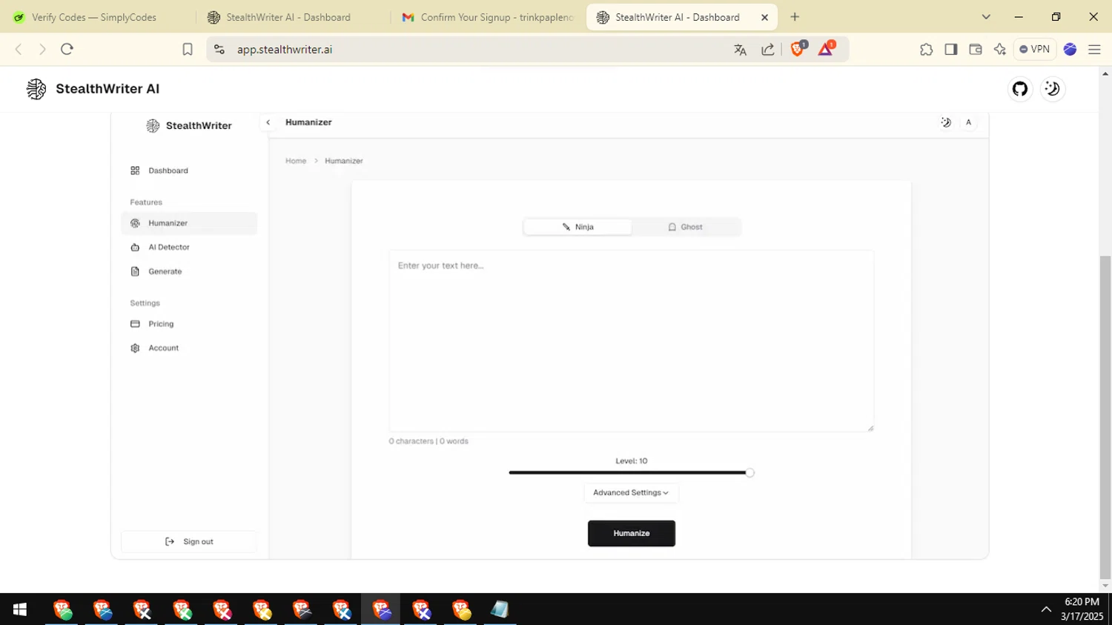Click the page vertical scrollbar

pos(1105,417)
